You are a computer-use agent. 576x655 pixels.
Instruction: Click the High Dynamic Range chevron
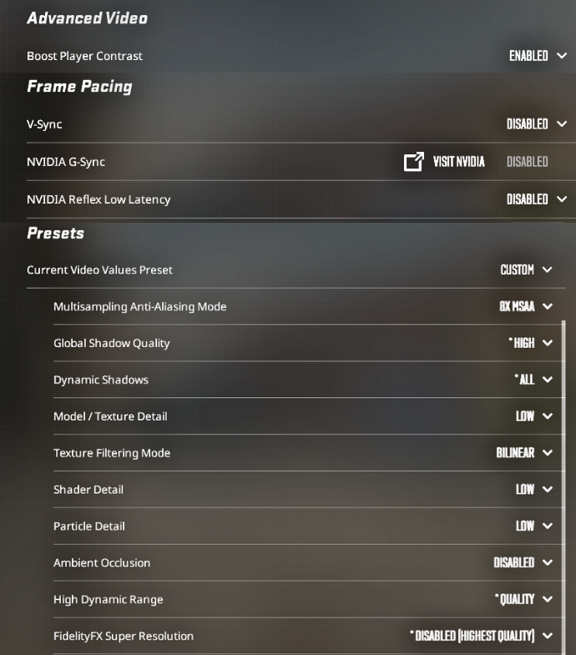pos(548,599)
